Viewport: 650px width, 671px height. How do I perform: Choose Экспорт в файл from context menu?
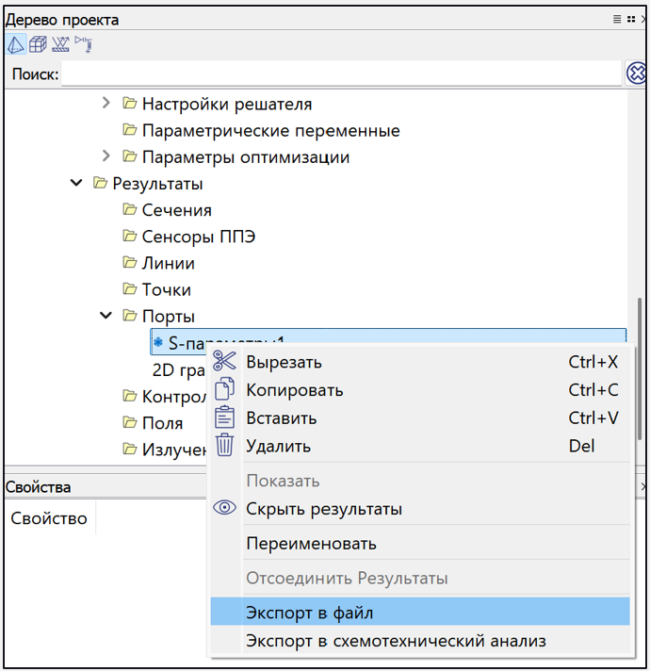(310, 613)
